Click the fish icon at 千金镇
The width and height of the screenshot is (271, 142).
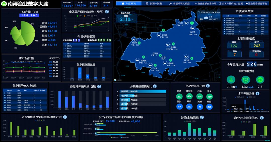(x=150, y=65)
